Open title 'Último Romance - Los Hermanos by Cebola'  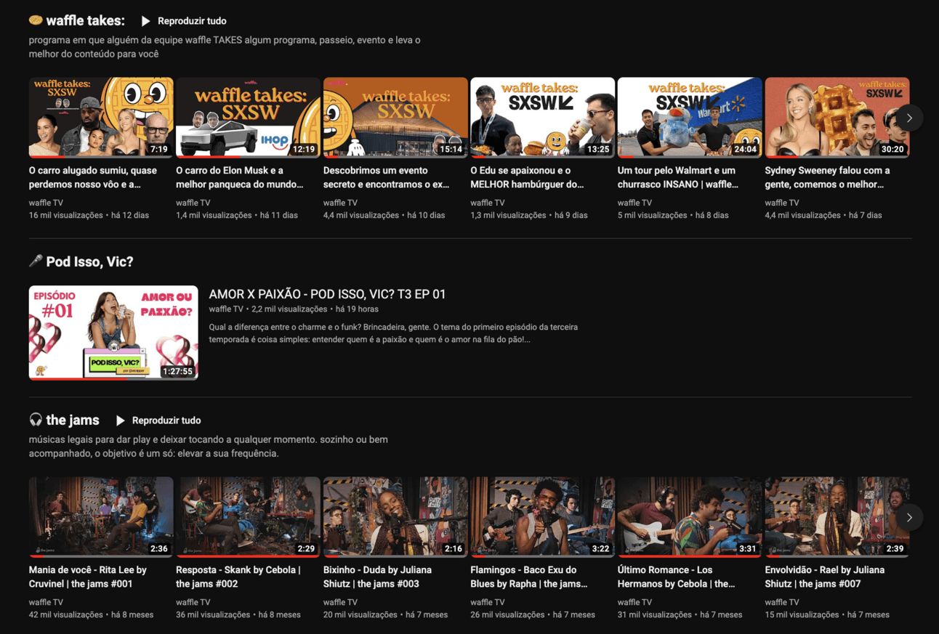[x=677, y=577]
